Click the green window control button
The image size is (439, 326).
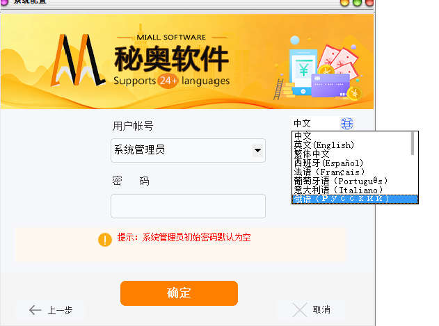(357, 3)
